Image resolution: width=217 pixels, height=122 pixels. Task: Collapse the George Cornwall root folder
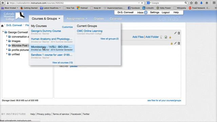tap(3, 32)
